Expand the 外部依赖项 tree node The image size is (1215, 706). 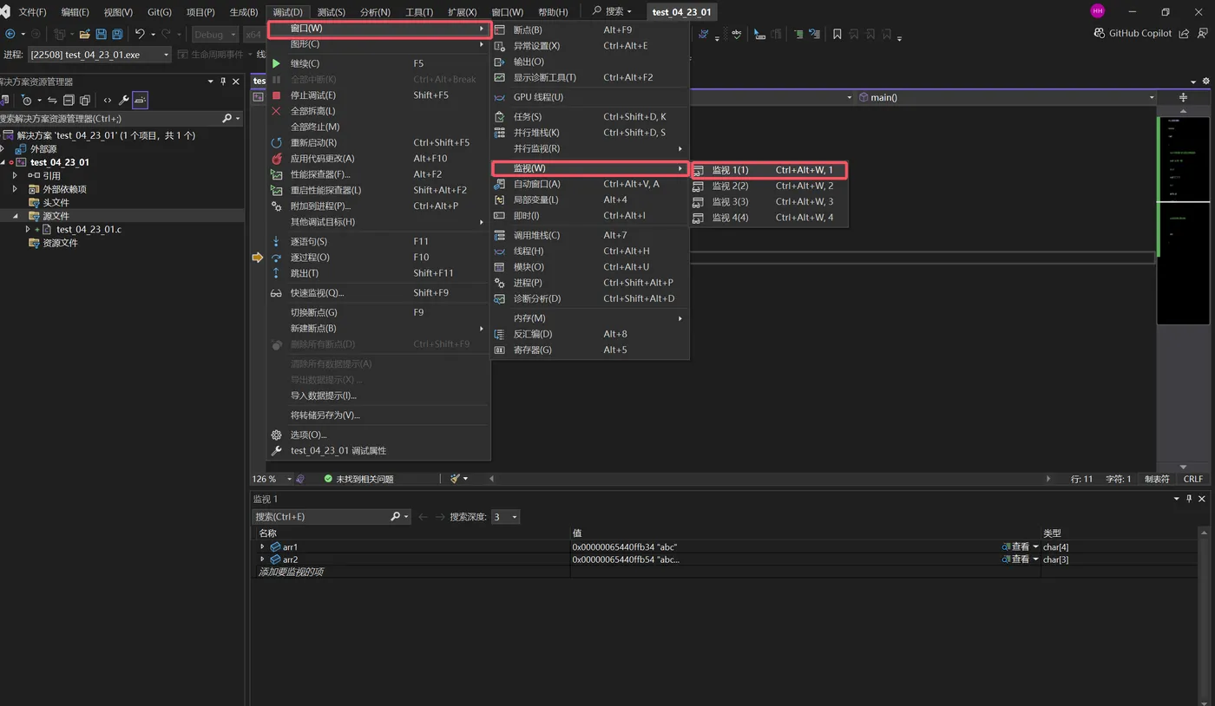click(15, 189)
